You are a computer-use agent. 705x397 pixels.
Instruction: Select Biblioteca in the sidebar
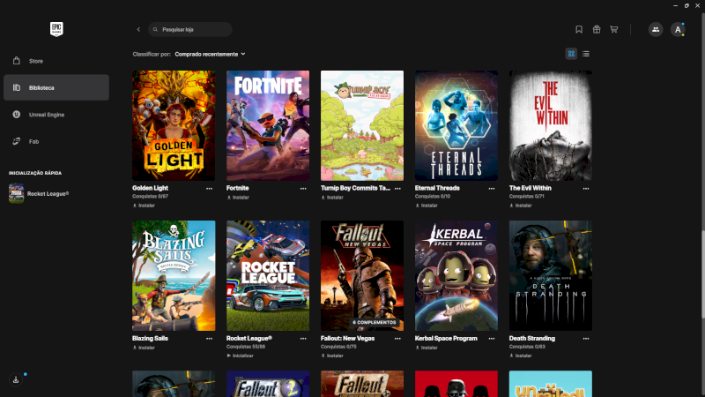pyautogui.click(x=56, y=87)
